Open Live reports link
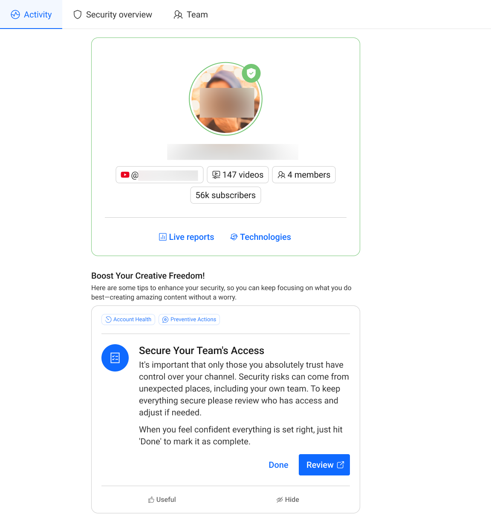Viewport: 491px width, 527px height. point(186,237)
